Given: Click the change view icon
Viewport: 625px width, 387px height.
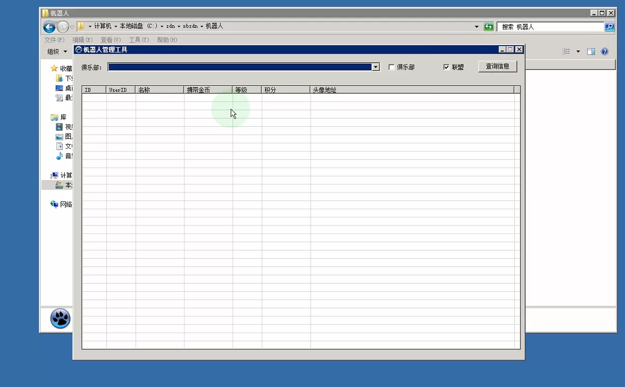Looking at the screenshot, I should (566, 52).
